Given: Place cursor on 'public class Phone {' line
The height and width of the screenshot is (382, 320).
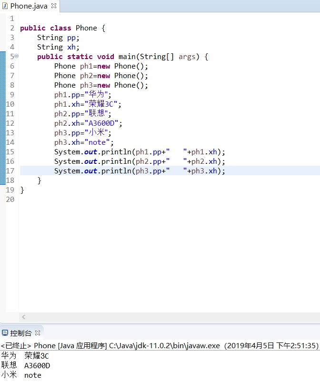Looking at the screenshot, I should 63,28.
